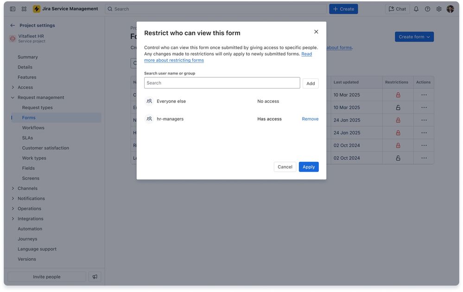Open Read more about restricting forms link
Viewport: 463px width, 292px height.
(174, 60)
